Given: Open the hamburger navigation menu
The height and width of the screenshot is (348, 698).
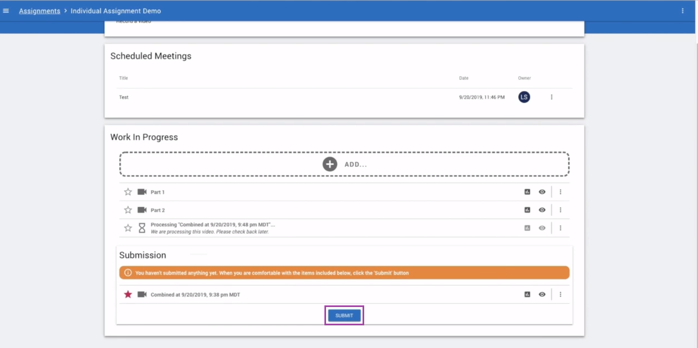Looking at the screenshot, I should click(6, 11).
